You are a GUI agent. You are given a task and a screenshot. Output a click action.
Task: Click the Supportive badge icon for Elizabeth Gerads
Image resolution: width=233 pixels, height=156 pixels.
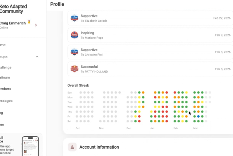pos(75,18)
